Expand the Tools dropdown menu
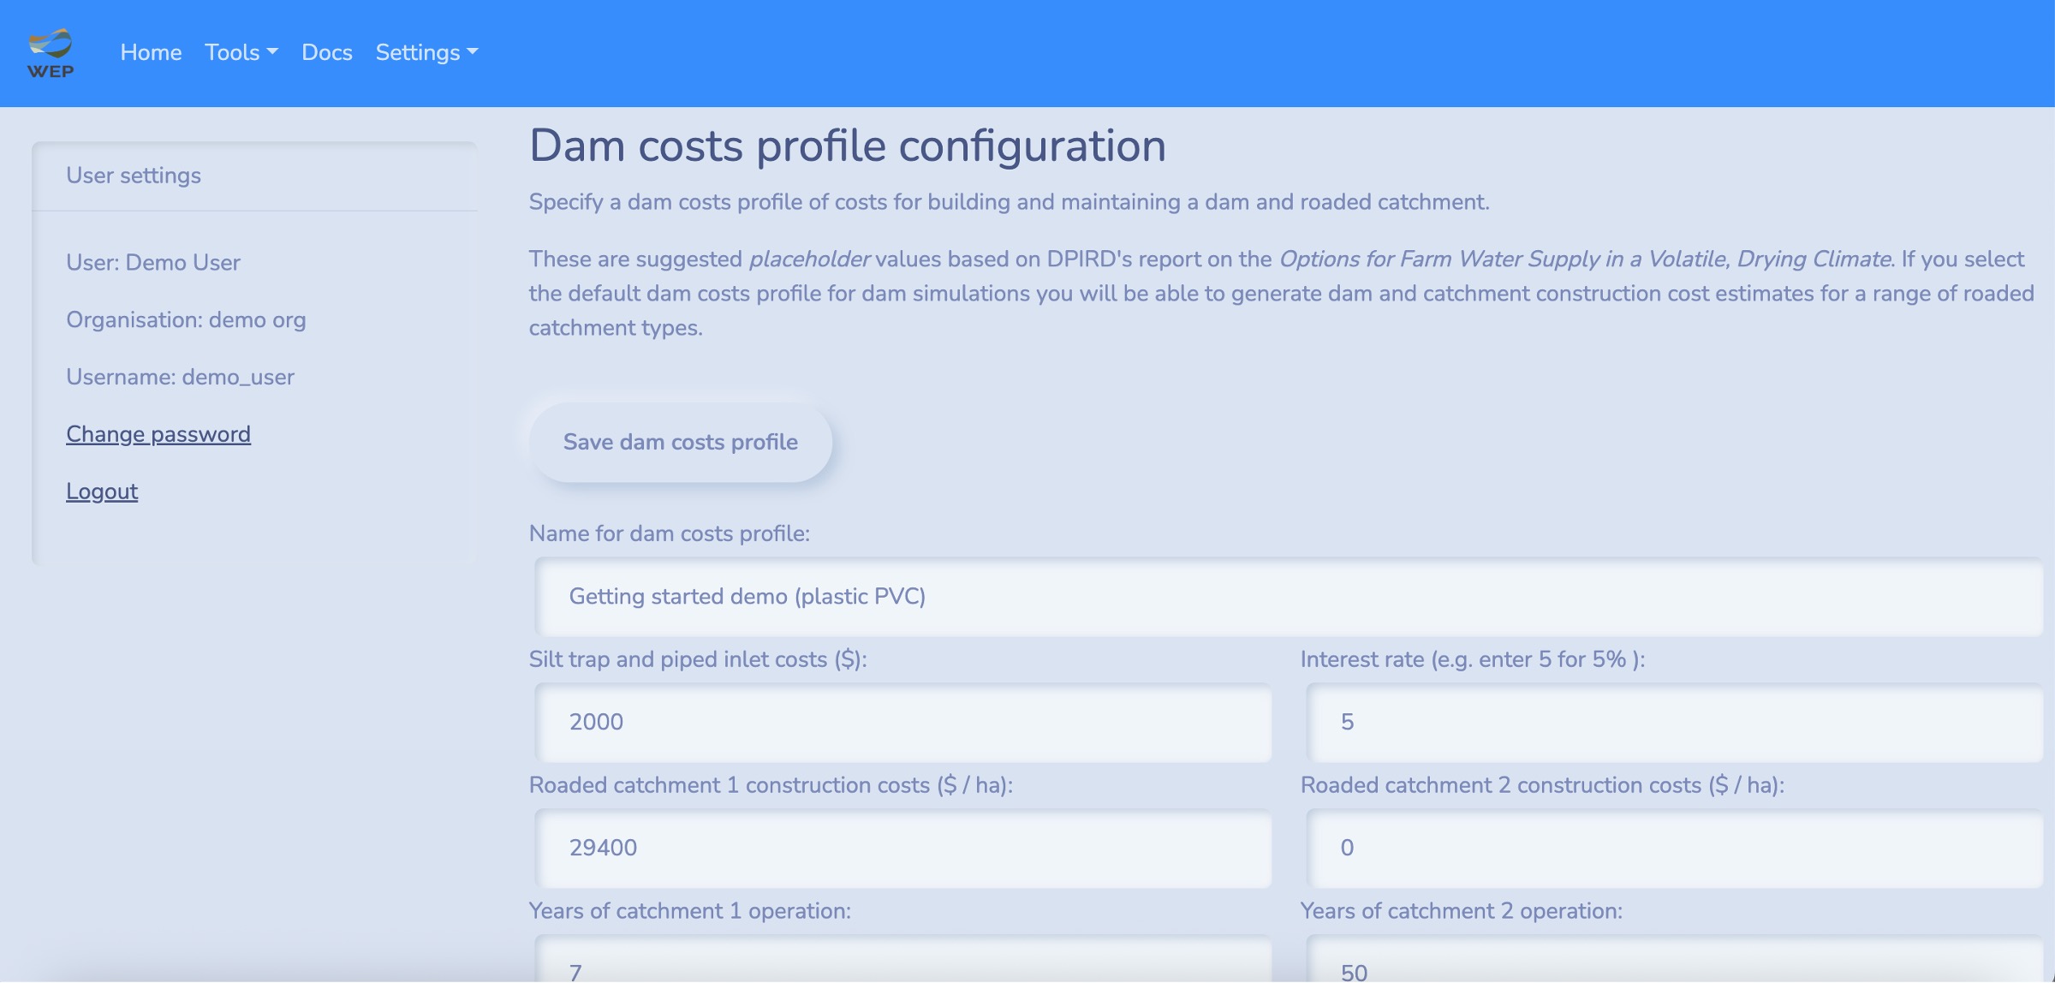The height and width of the screenshot is (983, 2055). (241, 52)
